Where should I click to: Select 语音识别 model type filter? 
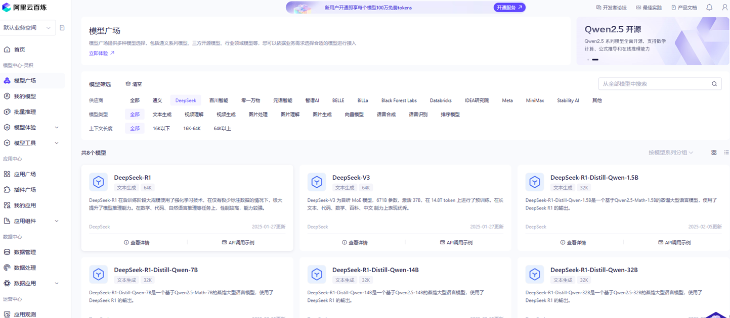pos(418,115)
